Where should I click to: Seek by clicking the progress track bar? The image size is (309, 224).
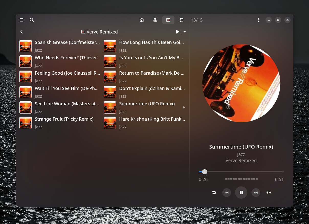click(x=241, y=172)
